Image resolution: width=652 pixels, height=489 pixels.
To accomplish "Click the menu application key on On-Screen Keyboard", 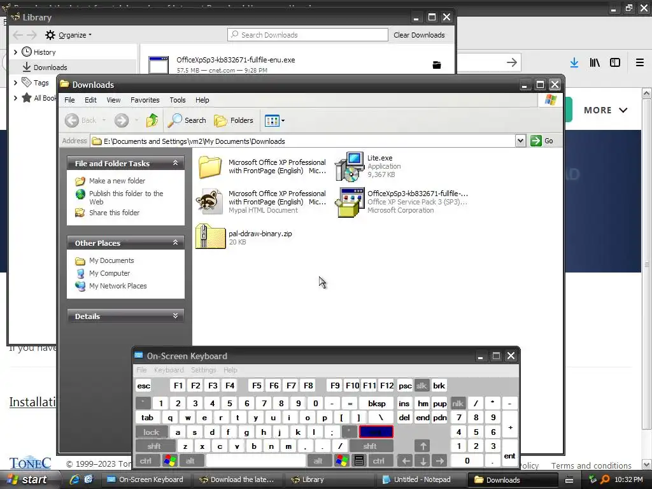I will pyautogui.click(x=359, y=460).
